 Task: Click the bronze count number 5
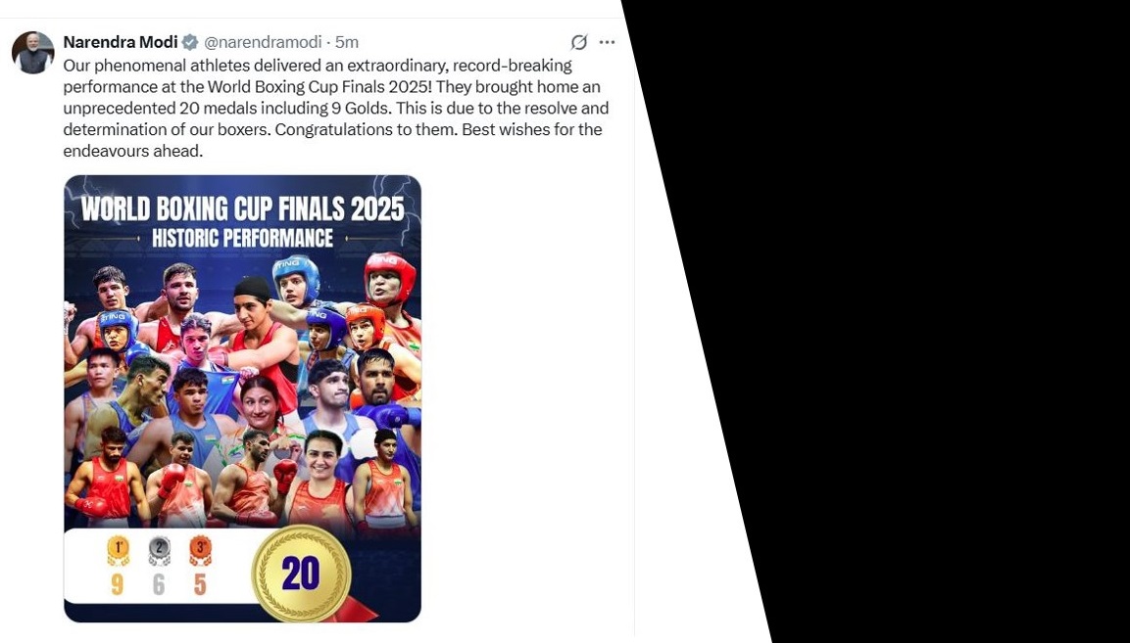(x=200, y=584)
